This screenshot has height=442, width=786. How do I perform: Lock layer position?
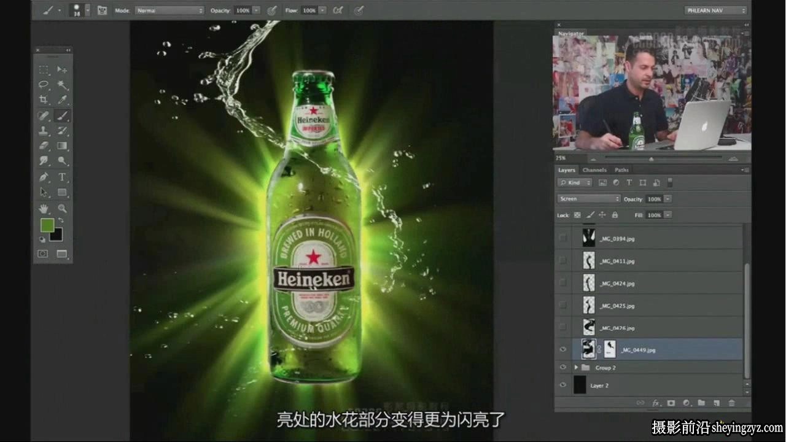602,215
